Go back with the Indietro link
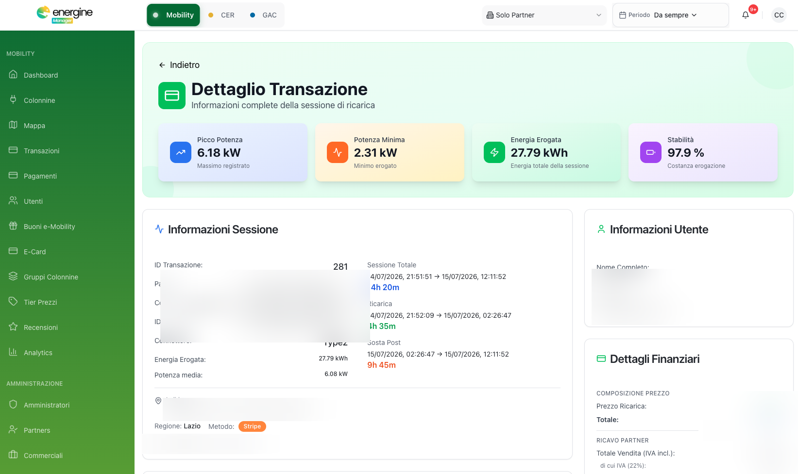798x474 pixels. coord(179,65)
